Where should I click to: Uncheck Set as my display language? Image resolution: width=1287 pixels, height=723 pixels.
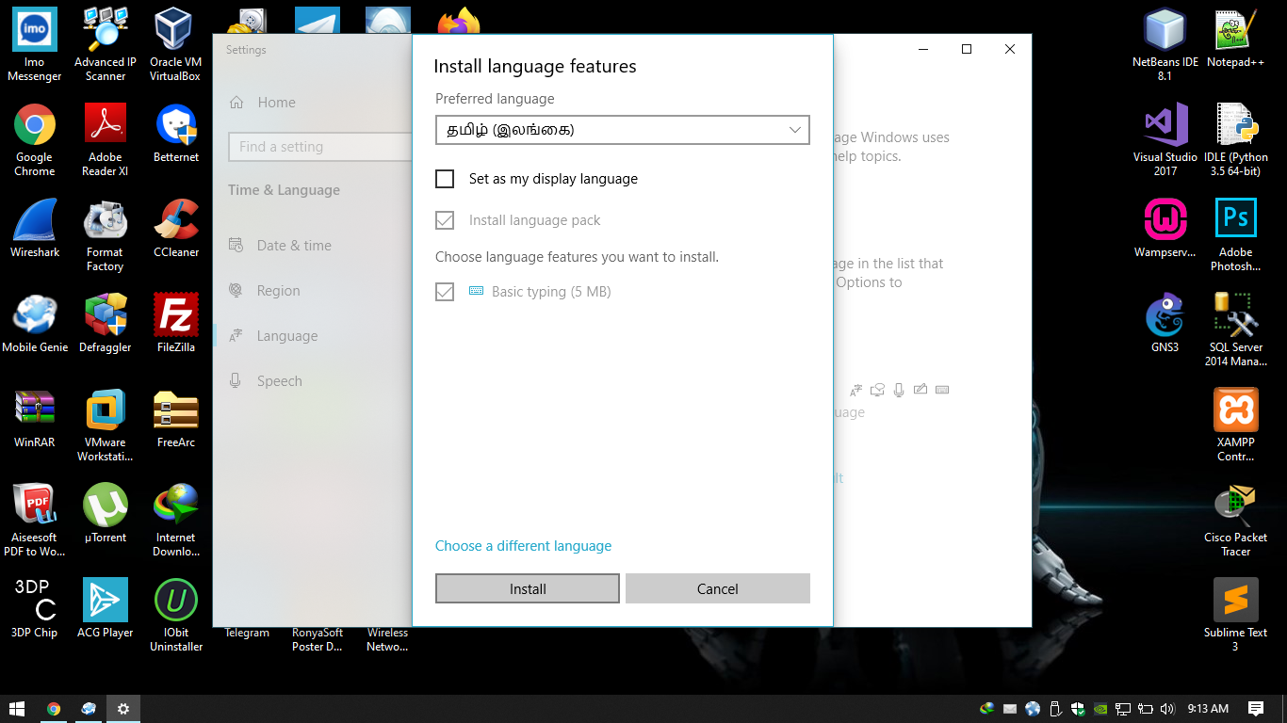tap(444, 178)
